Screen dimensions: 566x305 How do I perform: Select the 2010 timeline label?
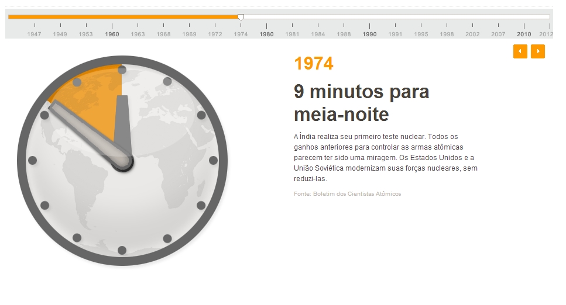(x=524, y=34)
